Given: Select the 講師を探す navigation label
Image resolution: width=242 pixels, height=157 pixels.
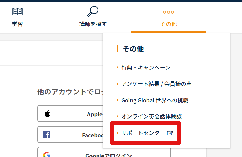Looking at the screenshot, I should pyautogui.click(x=93, y=24).
